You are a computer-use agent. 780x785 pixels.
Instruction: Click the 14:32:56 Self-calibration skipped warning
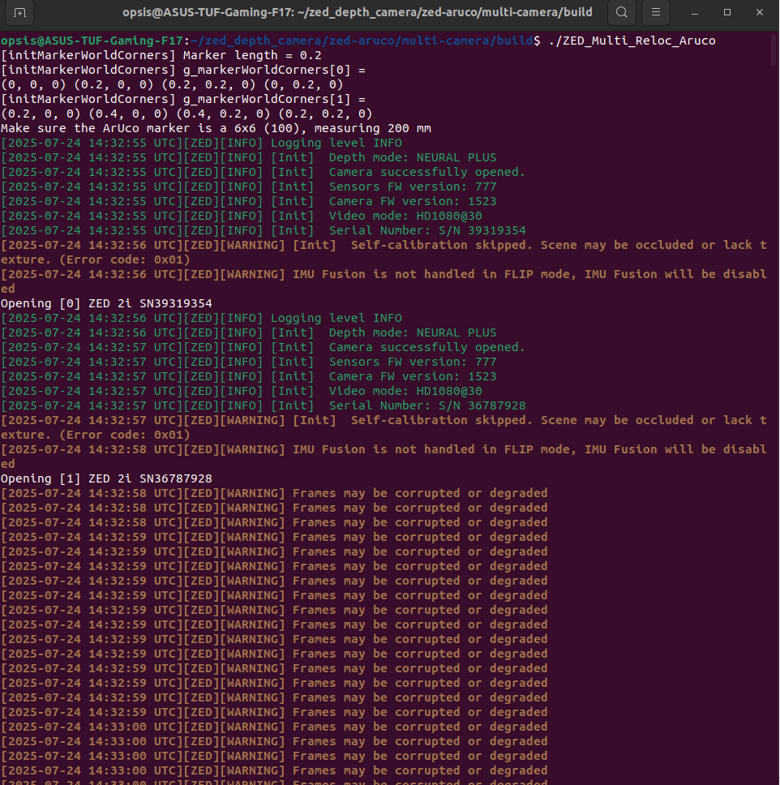pyautogui.click(x=384, y=245)
